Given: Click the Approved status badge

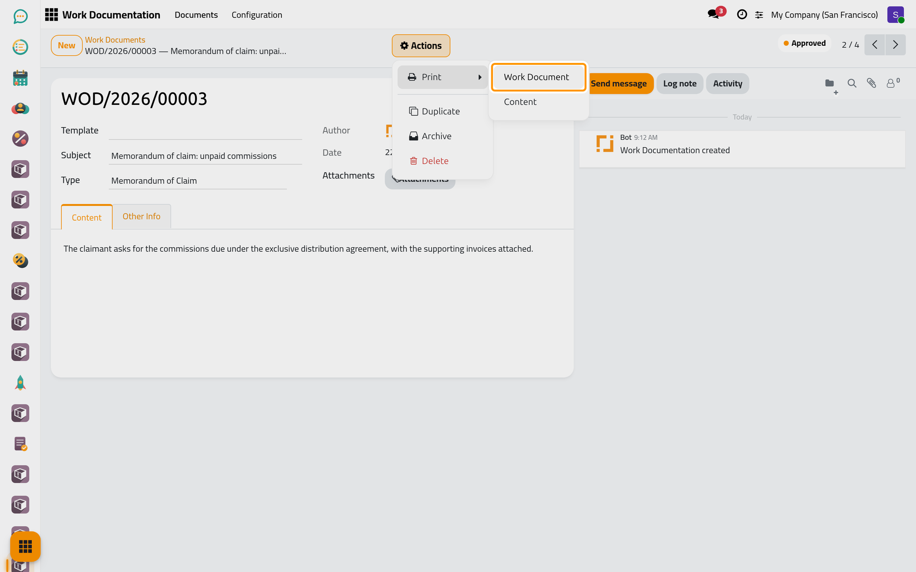Looking at the screenshot, I should point(804,43).
